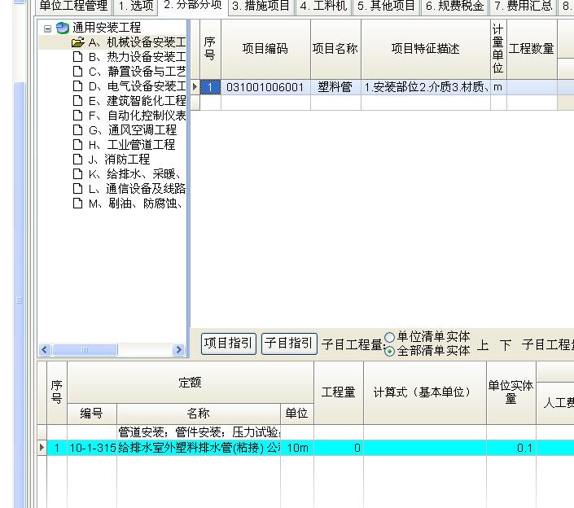Screen dimensions: 574x508
Task: Click document icon beside K、给排水、采暖
Action: tap(77, 174)
